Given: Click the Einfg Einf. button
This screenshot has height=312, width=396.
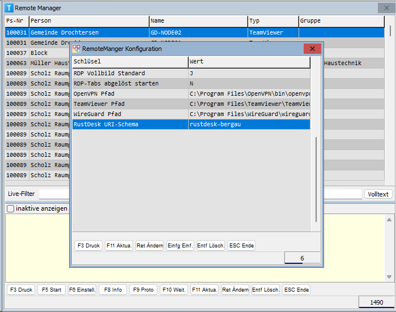Looking at the screenshot, I should (x=180, y=246).
